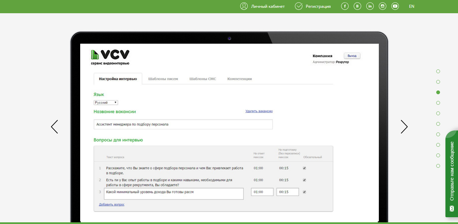Switch to Шаблоны писем tab
Screen dimensions: 458x224
click(163, 79)
